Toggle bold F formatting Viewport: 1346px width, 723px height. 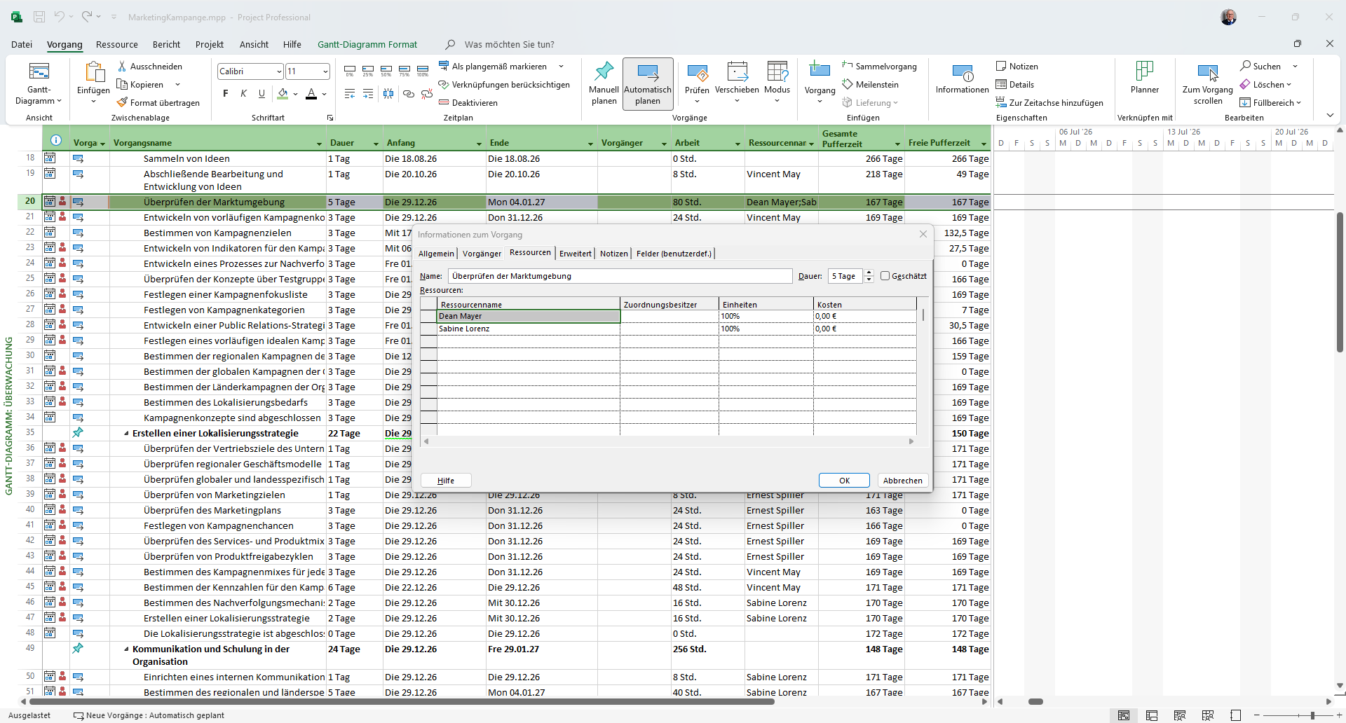click(225, 94)
